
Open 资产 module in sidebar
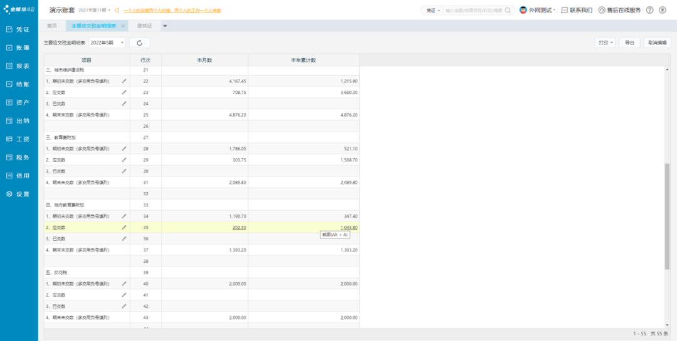pos(19,103)
